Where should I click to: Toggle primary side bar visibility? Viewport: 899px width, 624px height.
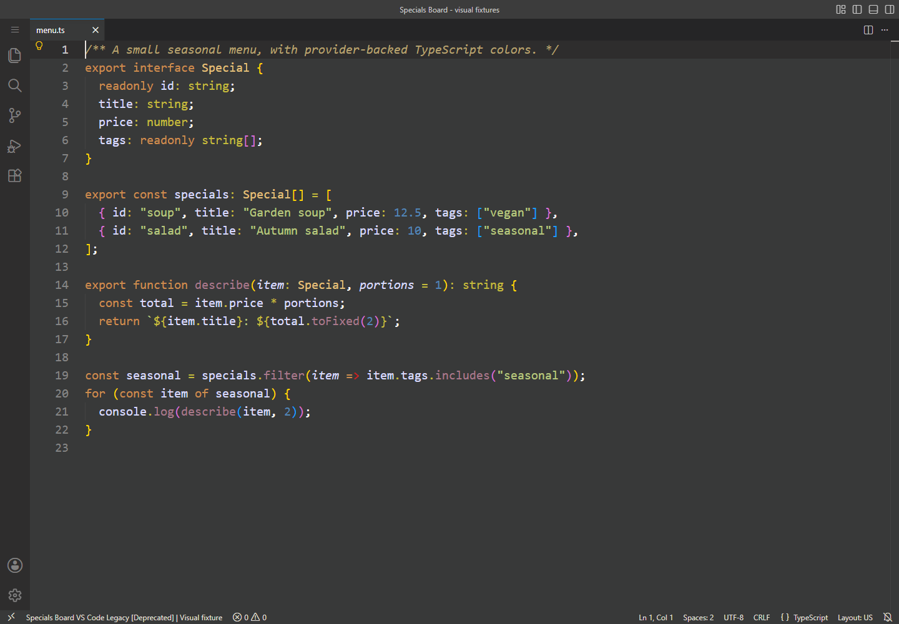pos(857,9)
